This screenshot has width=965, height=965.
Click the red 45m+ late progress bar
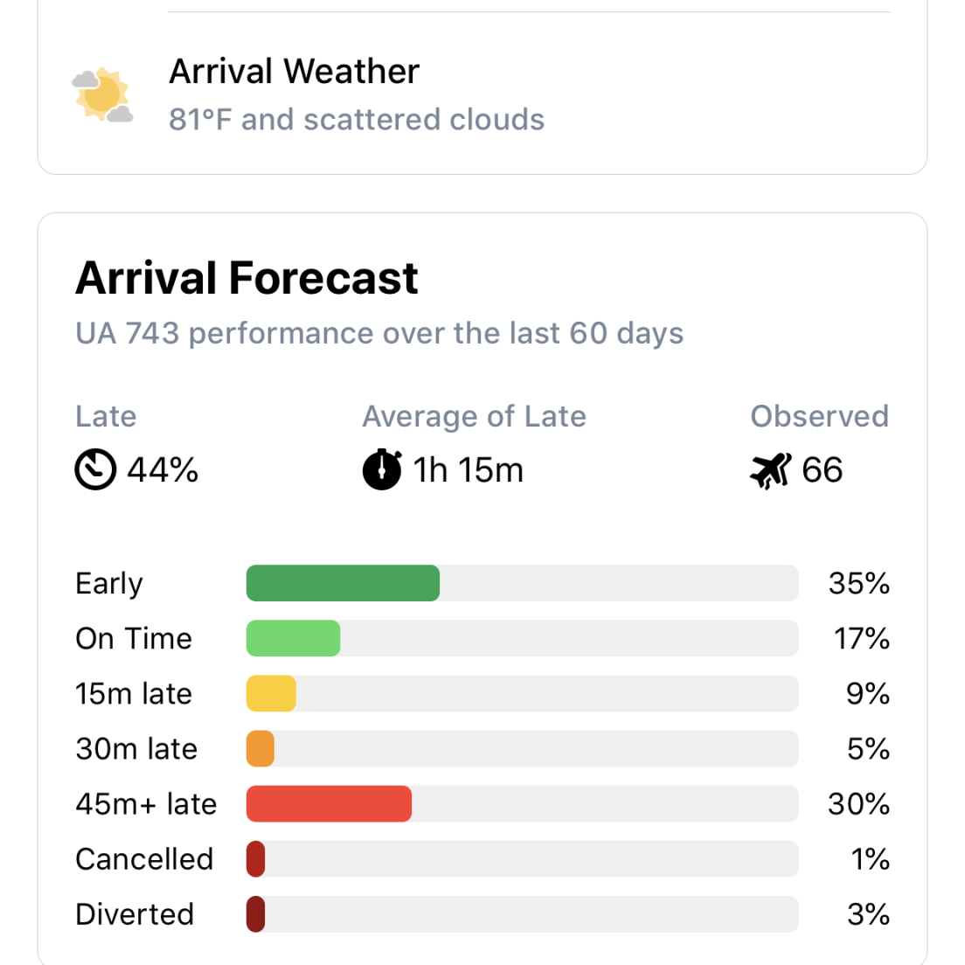point(329,803)
